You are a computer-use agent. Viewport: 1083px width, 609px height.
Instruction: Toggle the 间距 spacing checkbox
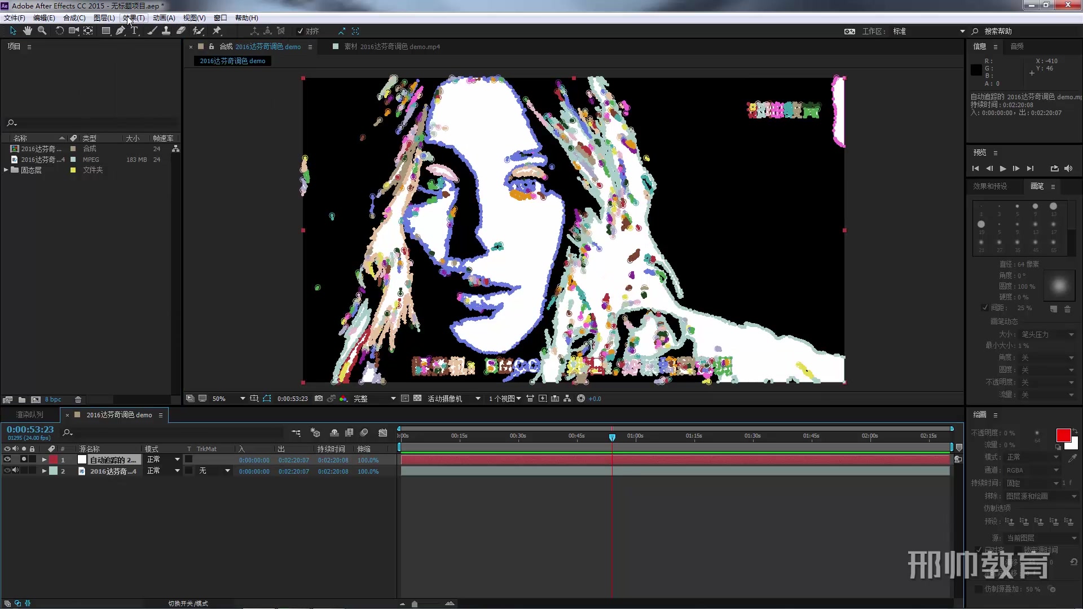(985, 308)
